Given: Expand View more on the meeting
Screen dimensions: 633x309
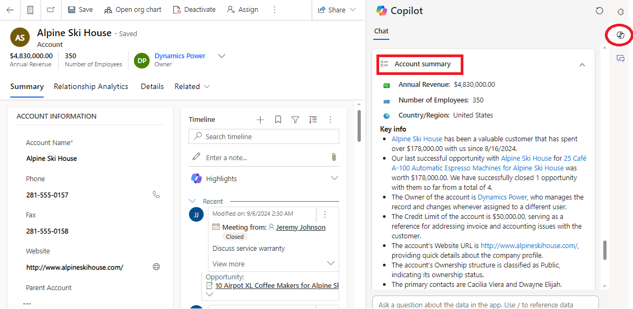Looking at the screenshot, I should [273, 264].
